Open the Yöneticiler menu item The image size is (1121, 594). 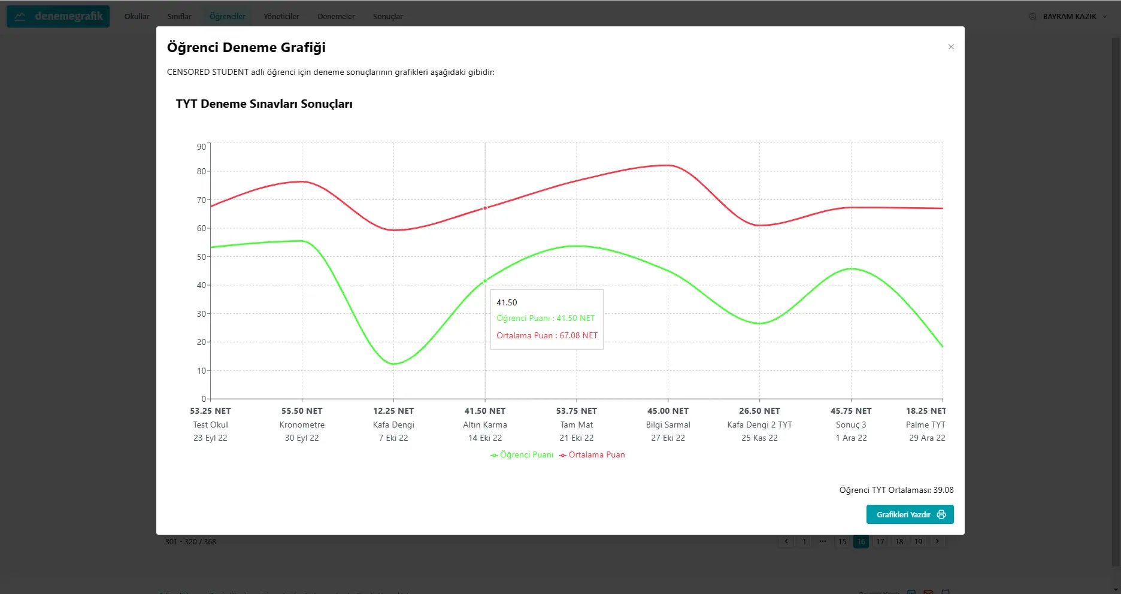pos(281,17)
